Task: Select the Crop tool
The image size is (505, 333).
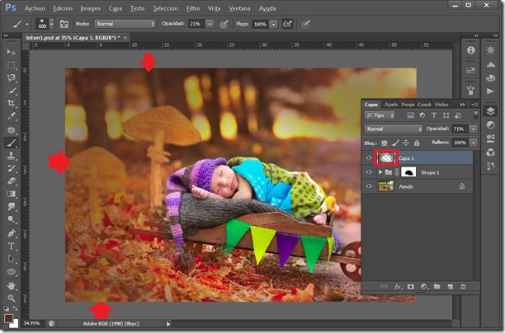Action: pyautogui.click(x=12, y=104)
